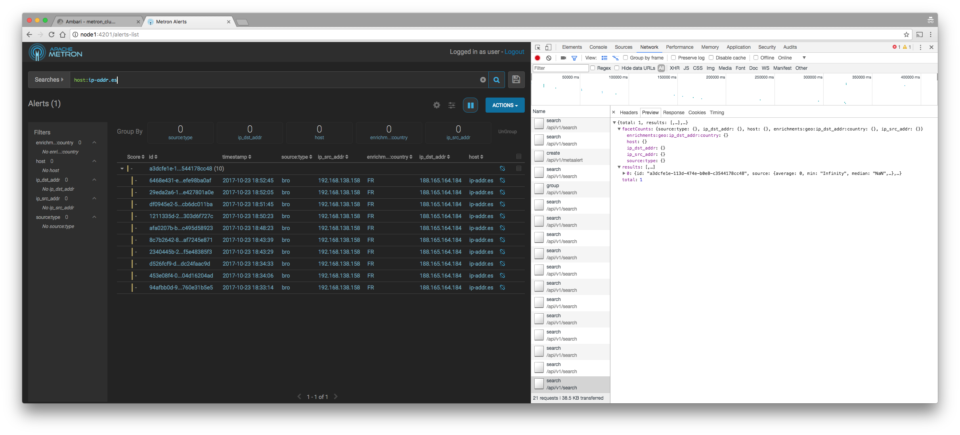Open the table settings gear icon
The height and width of the screenshot is (435, 960).
pos(436,105)
